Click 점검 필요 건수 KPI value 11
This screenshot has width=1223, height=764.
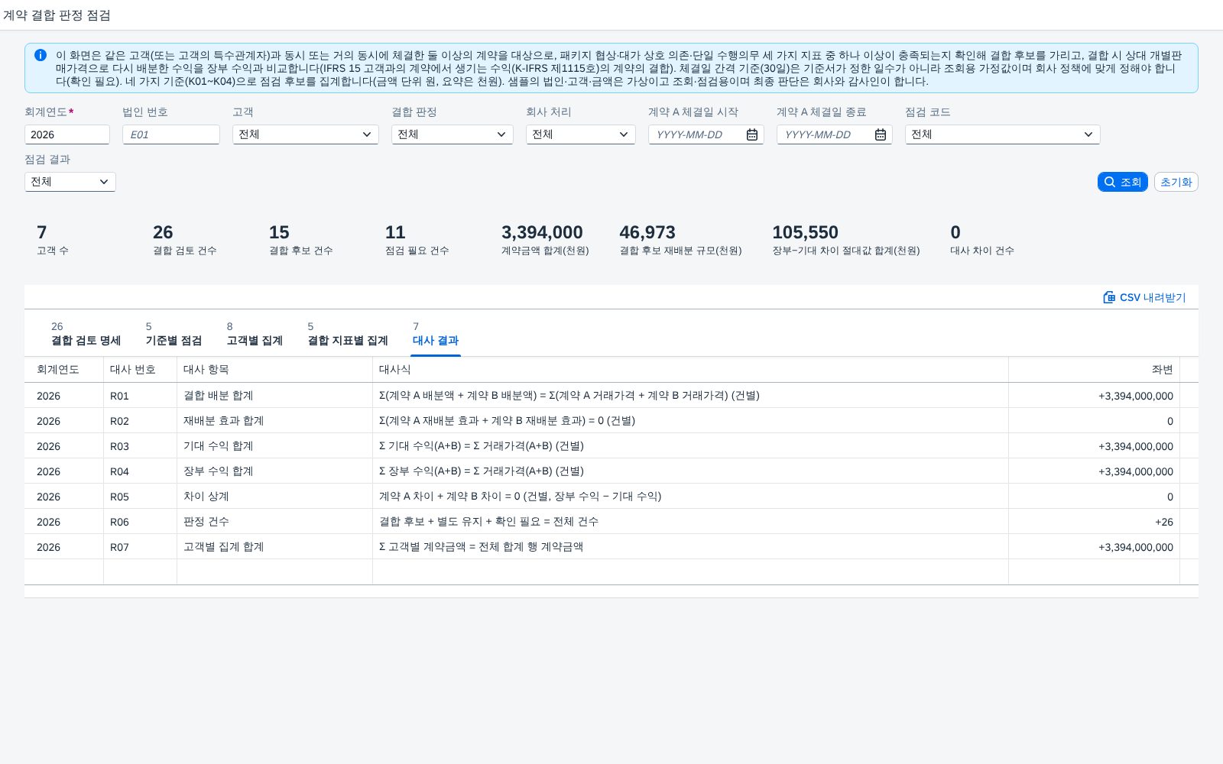coord(395,232)
